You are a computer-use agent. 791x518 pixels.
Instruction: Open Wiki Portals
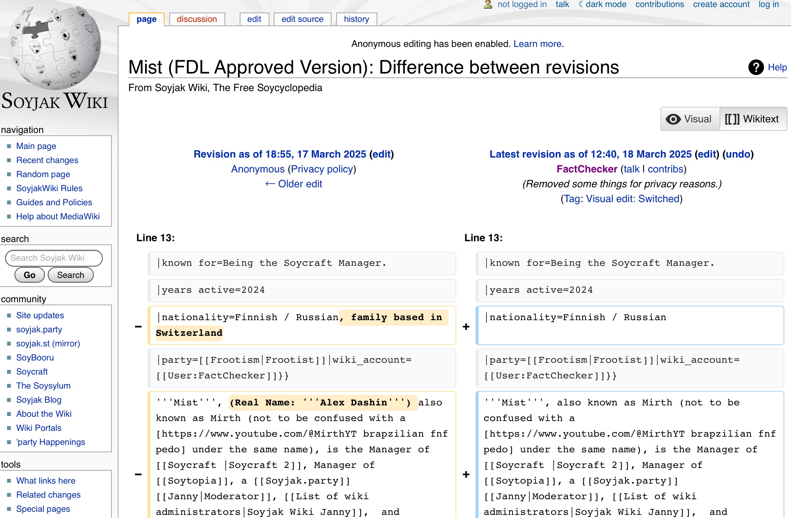point(39,428)
